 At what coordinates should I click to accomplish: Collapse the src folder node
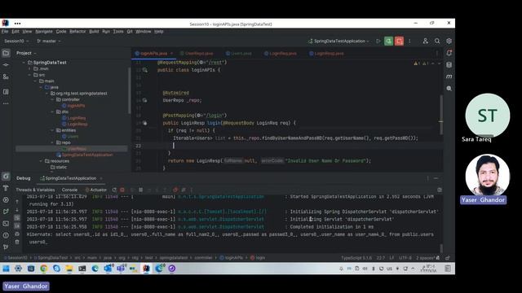click(x=29, y=75)
